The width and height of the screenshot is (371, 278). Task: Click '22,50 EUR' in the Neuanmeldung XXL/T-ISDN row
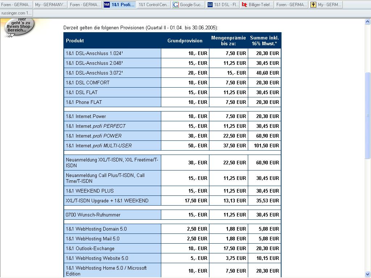pos(235,163)
